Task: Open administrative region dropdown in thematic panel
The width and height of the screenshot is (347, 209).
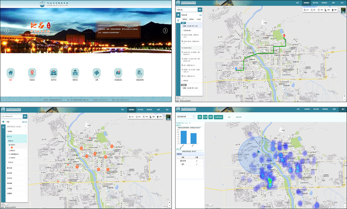Action: click(x=16, y=127)
